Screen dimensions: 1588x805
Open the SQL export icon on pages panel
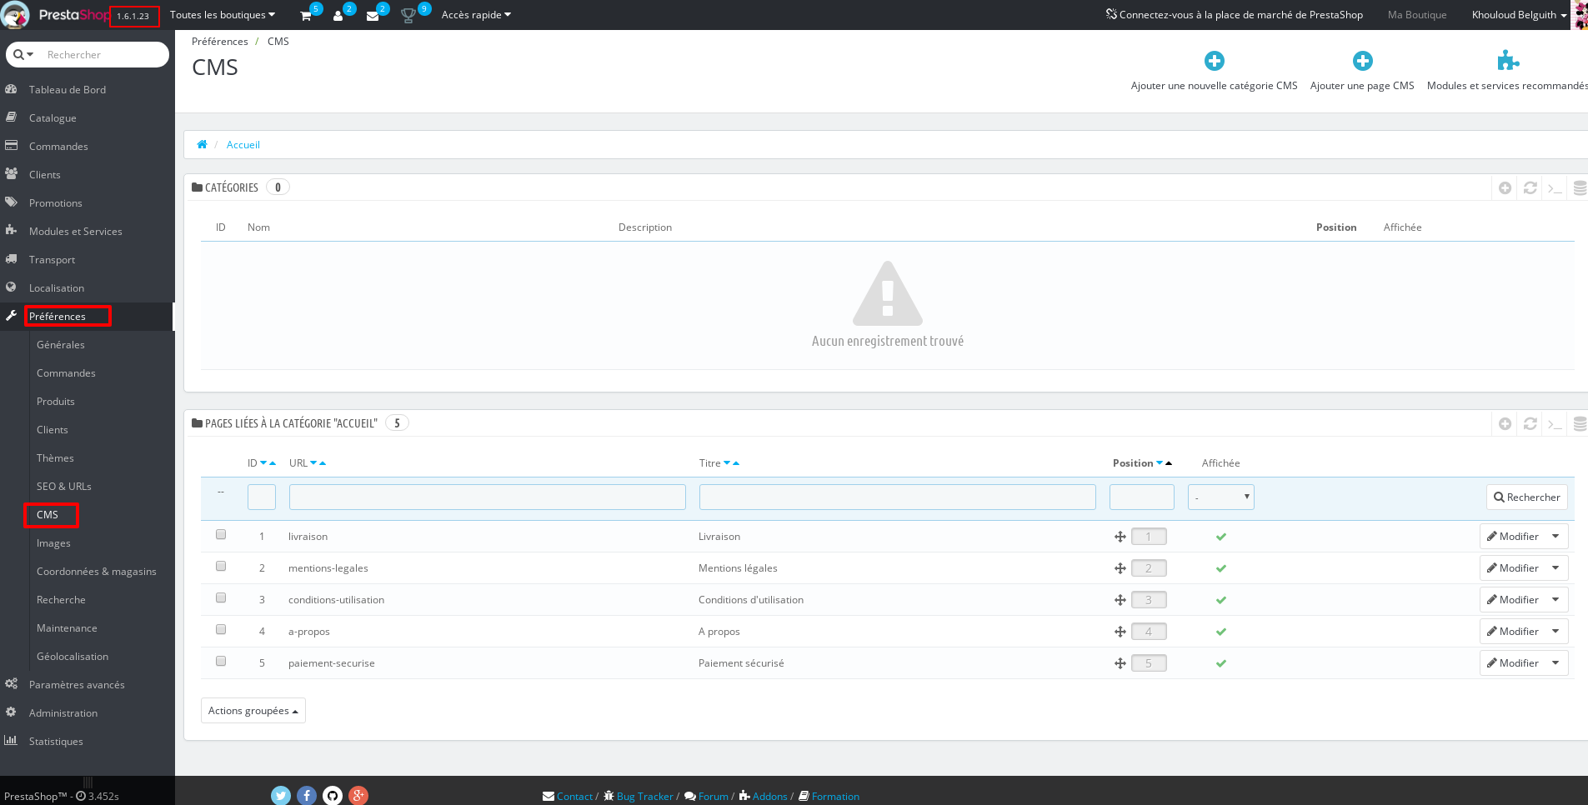[1580, 423]
